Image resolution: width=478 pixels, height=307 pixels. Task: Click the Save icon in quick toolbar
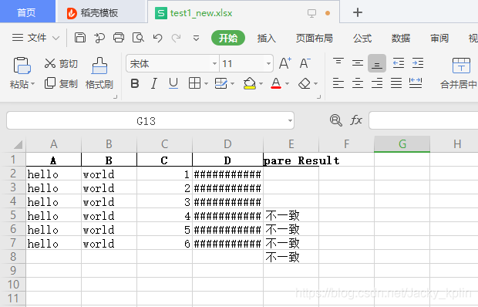coord(80,38)
